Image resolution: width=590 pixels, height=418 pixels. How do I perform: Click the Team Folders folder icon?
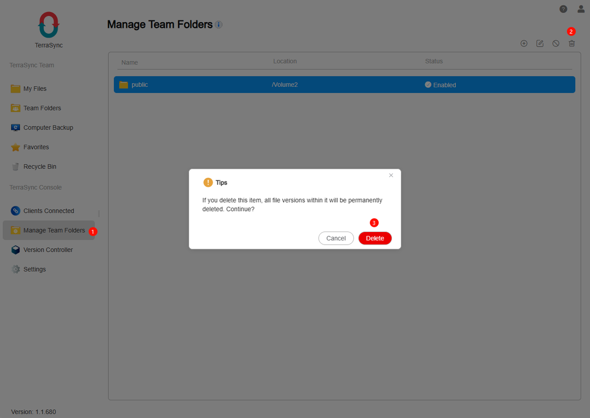tap(16, 108)
